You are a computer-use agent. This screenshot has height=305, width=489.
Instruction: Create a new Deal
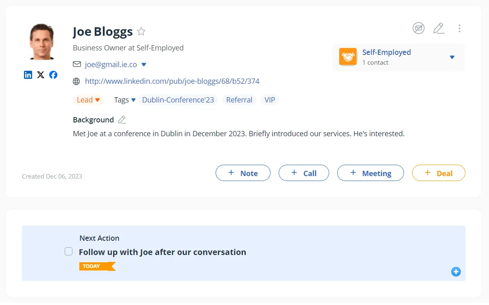click(439, 173)
